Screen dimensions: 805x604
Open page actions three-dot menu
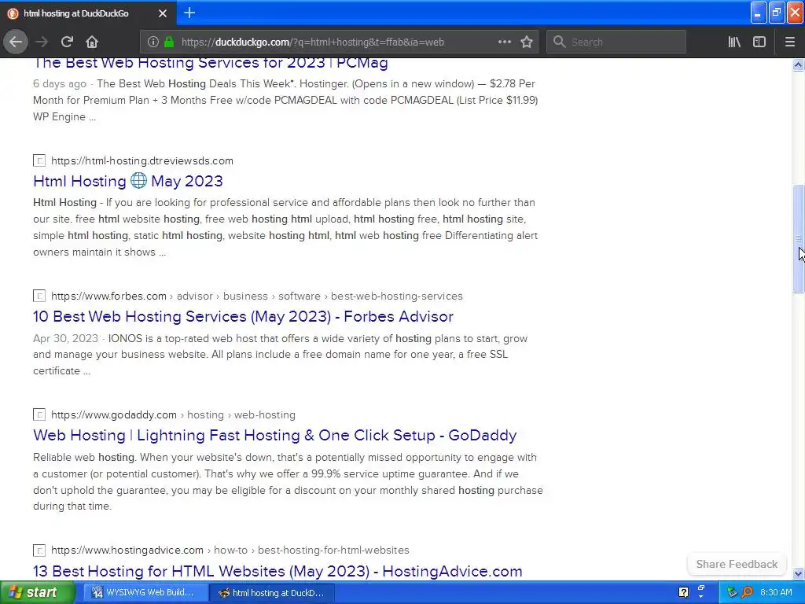(x=505, y=42)
